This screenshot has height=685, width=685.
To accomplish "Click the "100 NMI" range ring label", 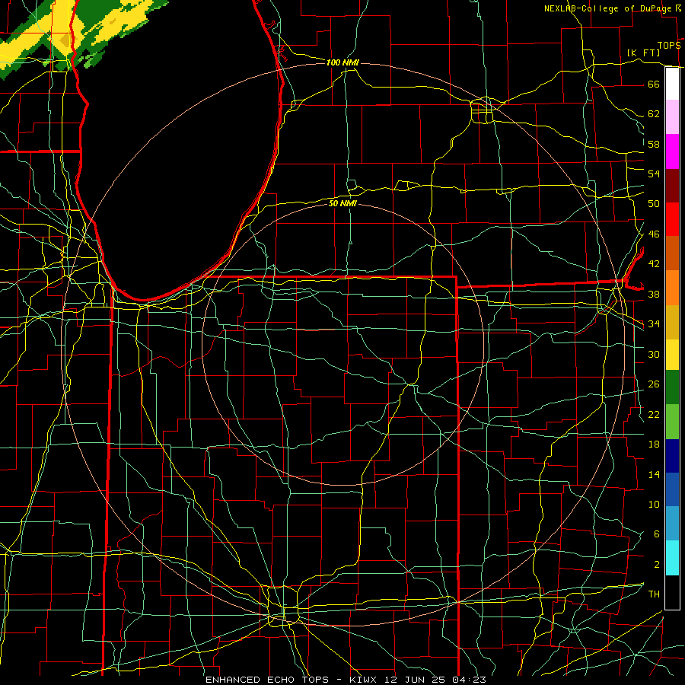I will coord(343,62).
